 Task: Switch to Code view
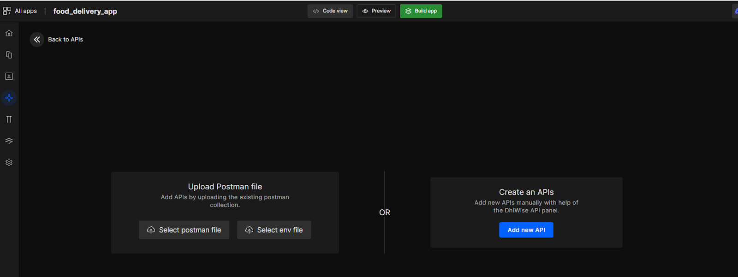330,11
